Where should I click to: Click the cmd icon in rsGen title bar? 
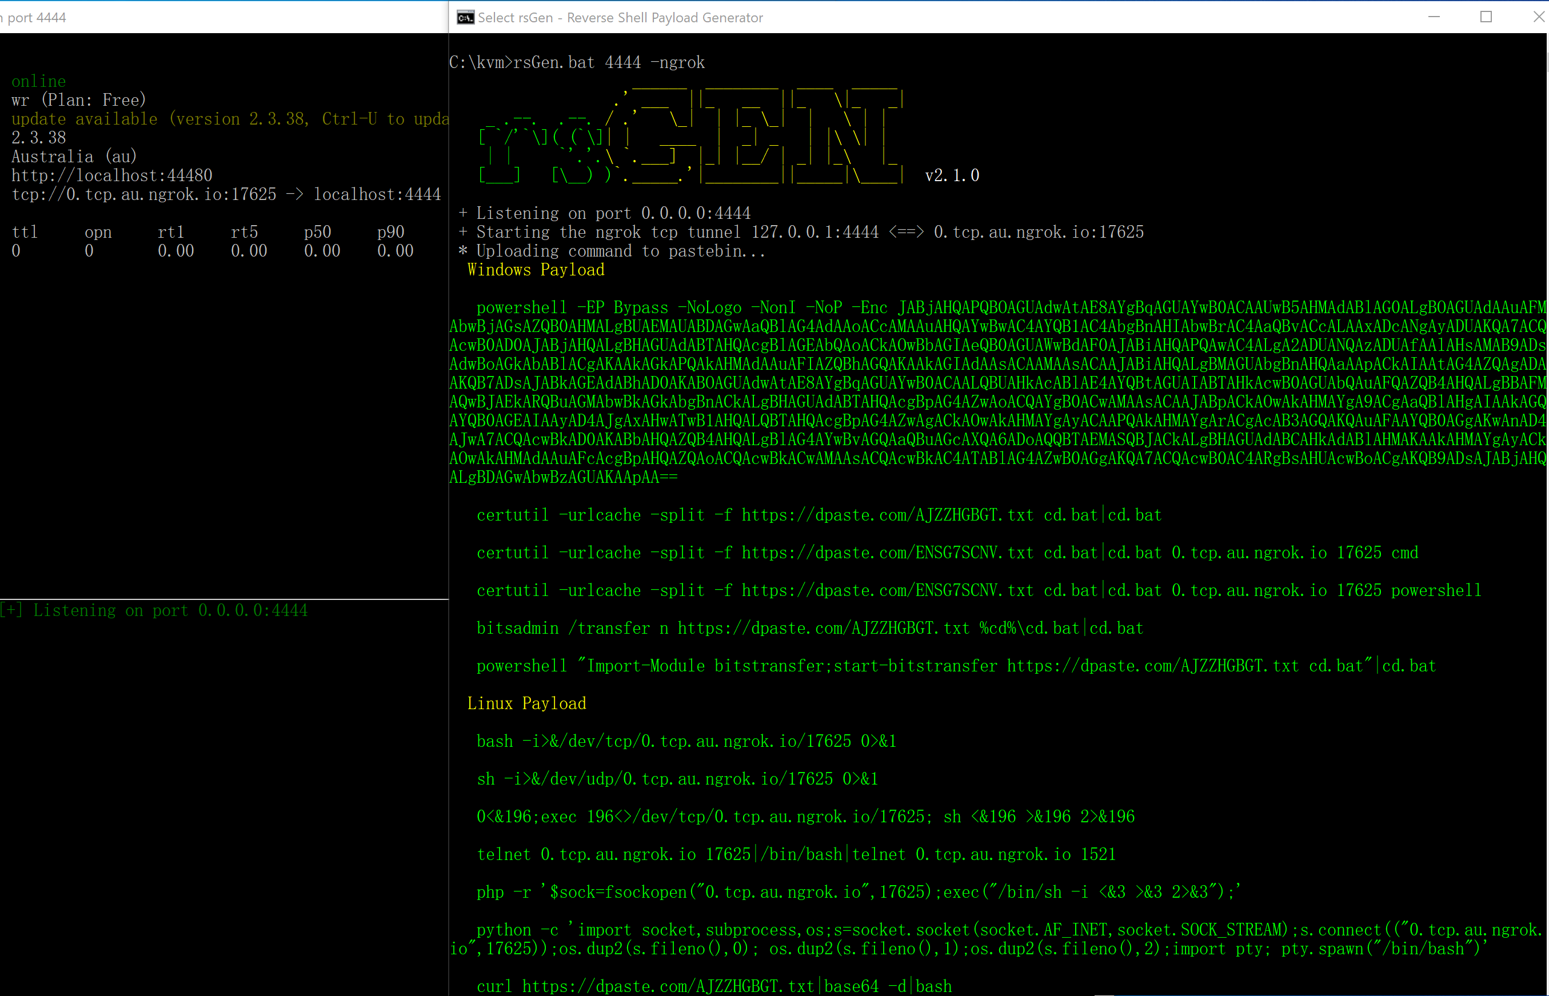tap(465, 18)
